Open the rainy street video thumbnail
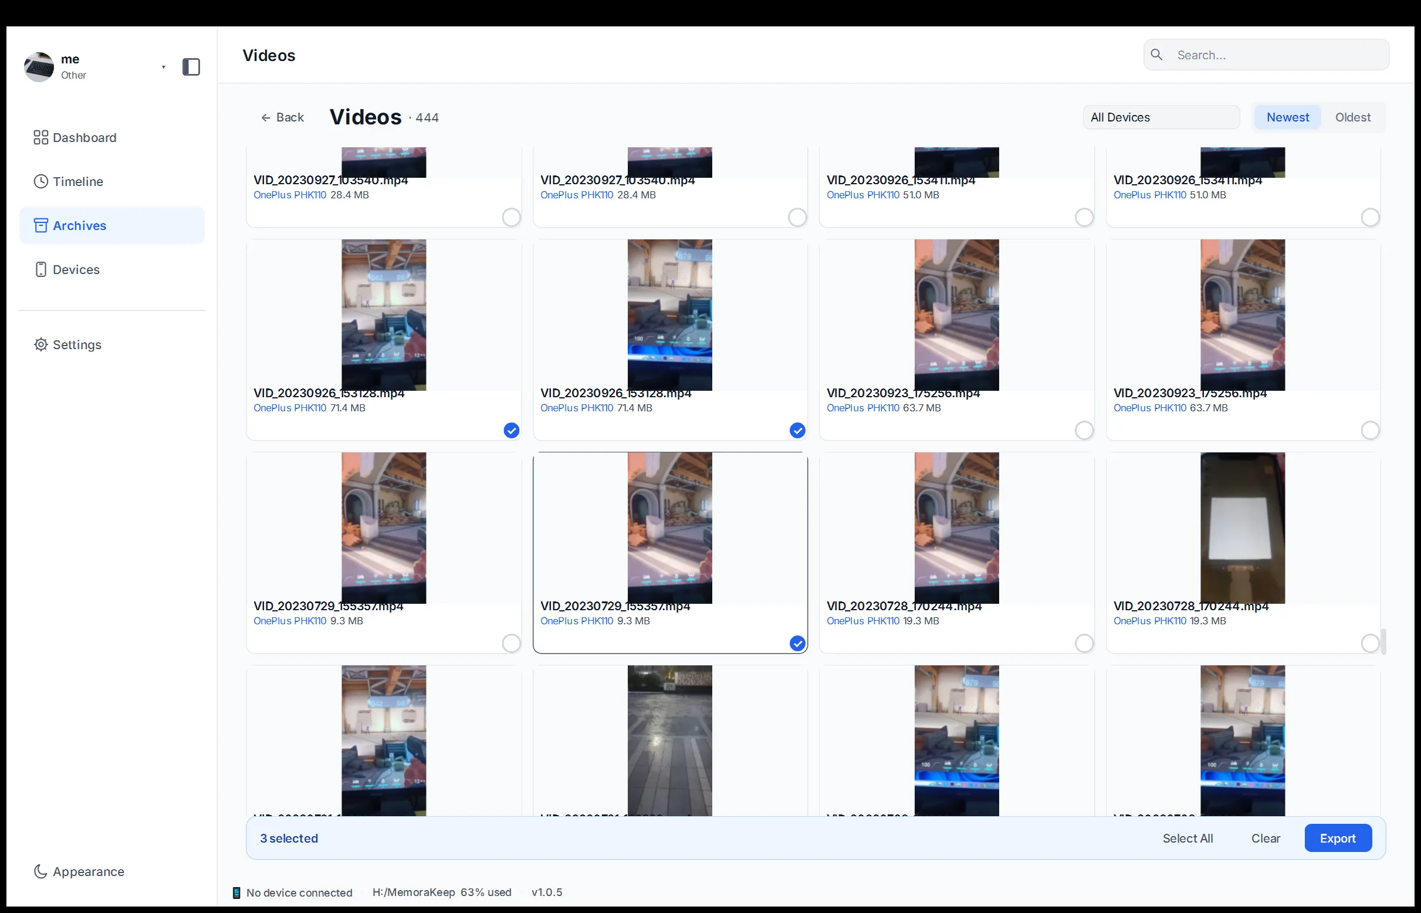1421x913 pixels. [x=670, y=740]
